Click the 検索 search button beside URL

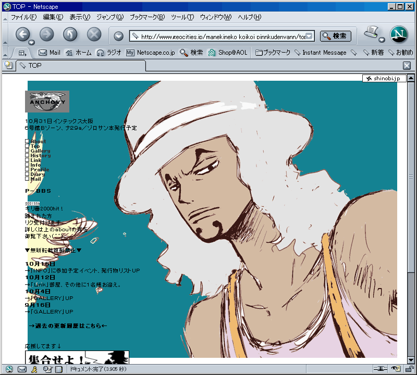335,36
